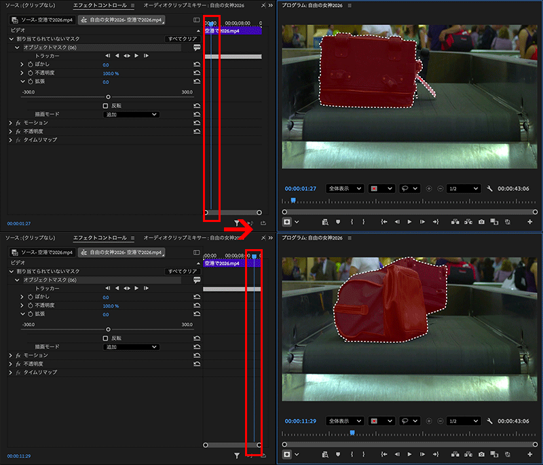Click すべてクリア button in upper panel

pyautogui.click(x=182, y=39)
